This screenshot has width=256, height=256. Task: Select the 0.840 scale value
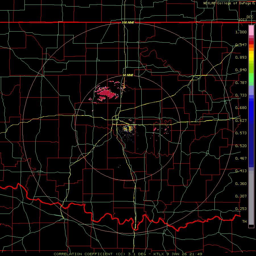(x=241, y=70)
